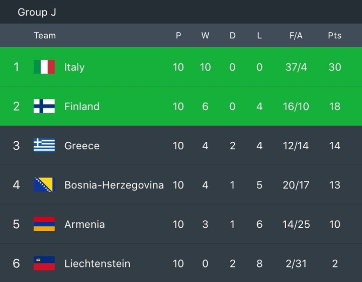Click the L losses column header
362x282 pixels.
click(259, 35)
